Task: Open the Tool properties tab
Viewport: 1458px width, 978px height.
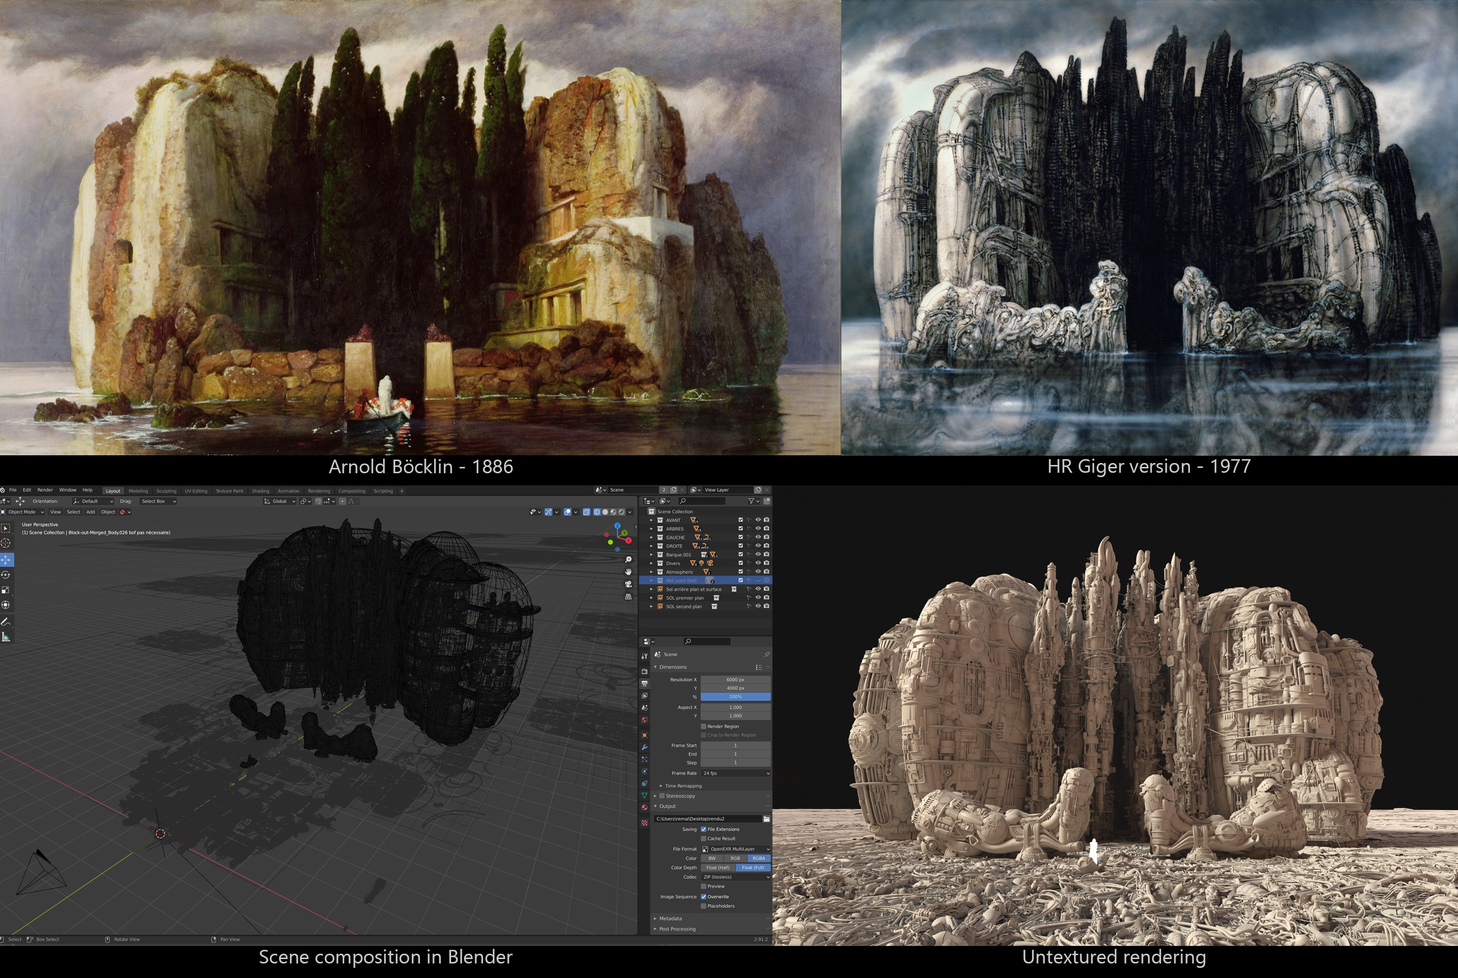Action: (645, 656)
